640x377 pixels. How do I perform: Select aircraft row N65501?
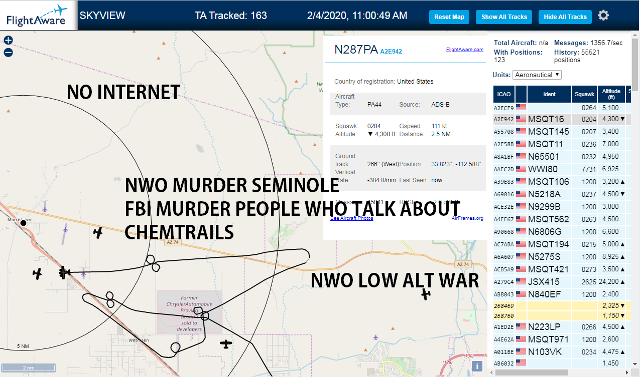(x=562, y=157)
